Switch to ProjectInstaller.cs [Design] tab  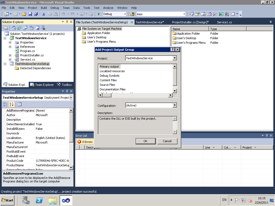pyautogui.click(x=190, y=22)
